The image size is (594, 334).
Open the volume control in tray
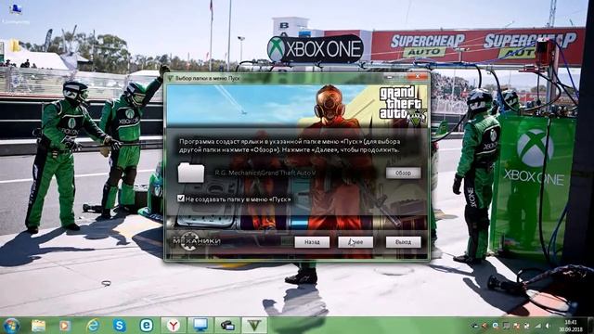click(x=549, y=326)
